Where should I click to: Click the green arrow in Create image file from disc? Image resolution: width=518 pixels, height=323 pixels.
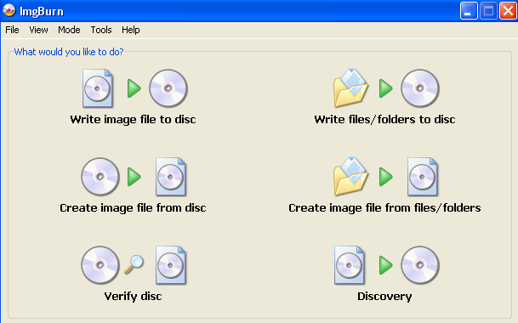(134, 177)
